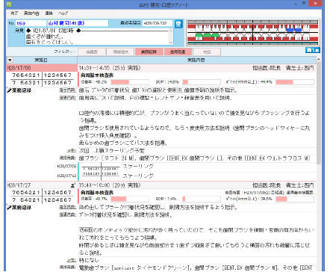Screen dimensions: 336x272
Task: Click the down arrow of the findings text box
Action: (x=171, y=43)
